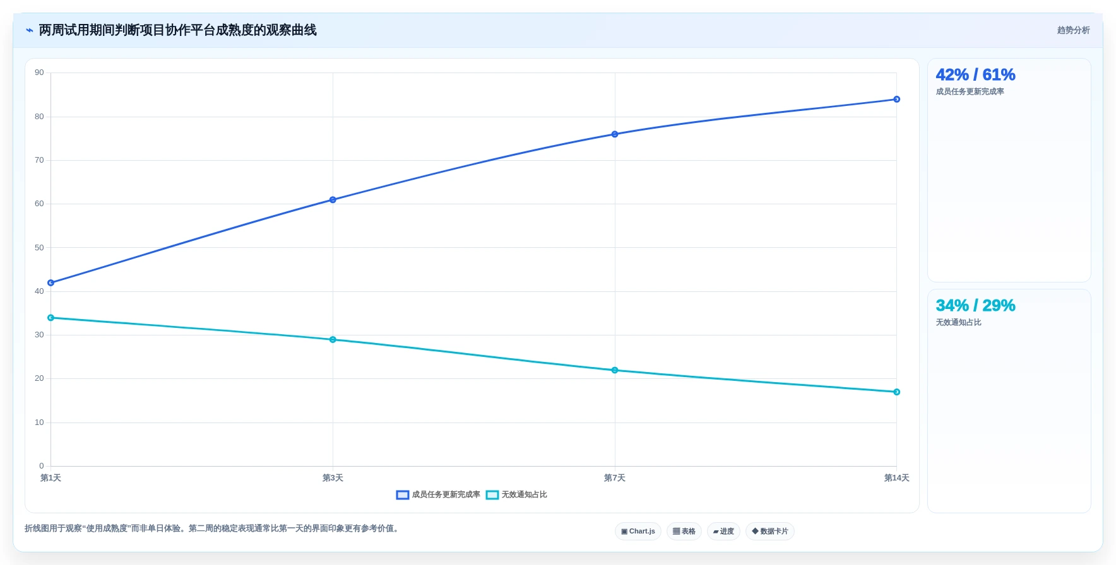Click the chart title 两周试用期间判断项目协作平台成熟度的观察曲线
This screenshot has height=565, width=1116.
click(177, 30)
